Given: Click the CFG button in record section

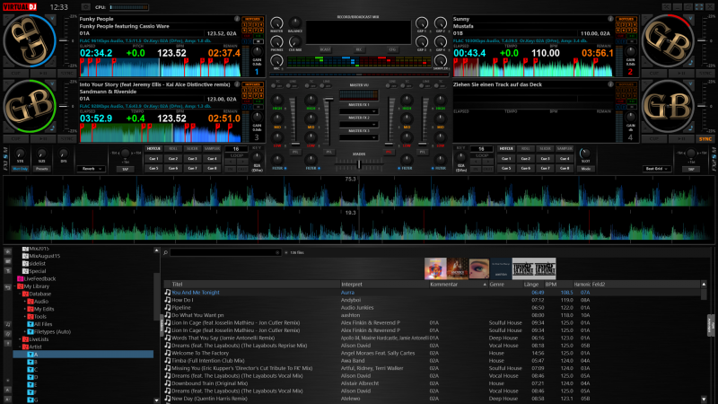Looking at the screenshot, I should (392, 49).
